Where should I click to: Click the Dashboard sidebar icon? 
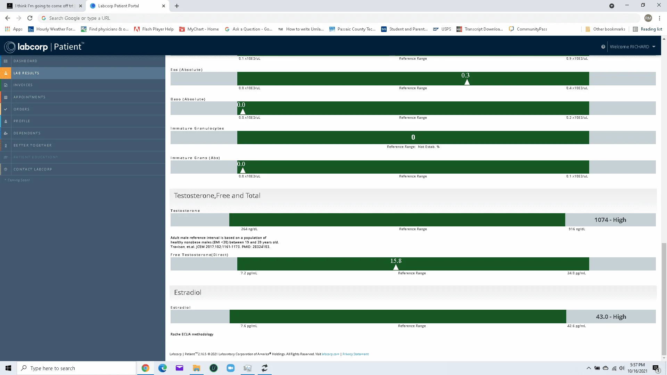coord(6,61)
